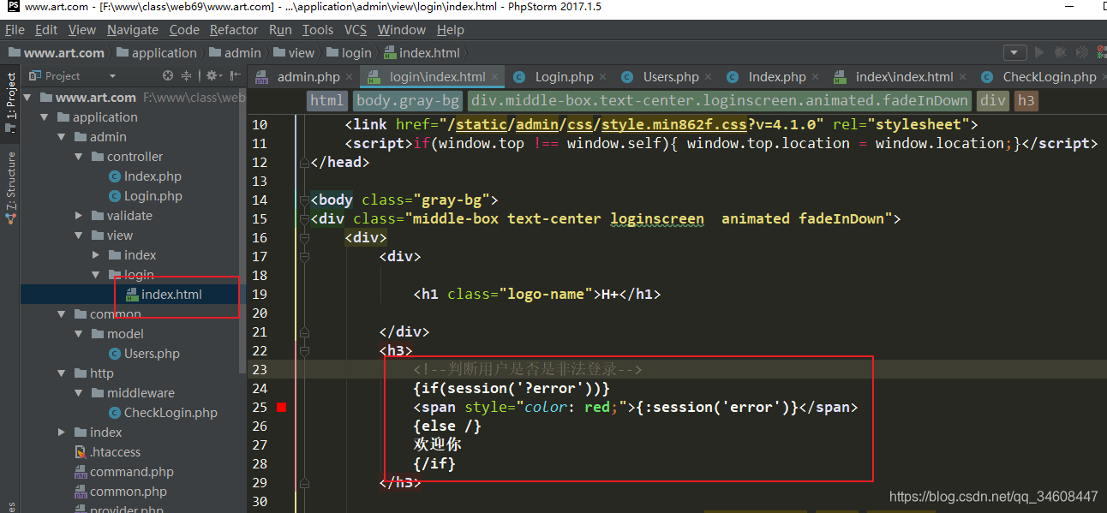This screenshot has width=1107, height=513.
Task: Open the run configuration dropdown
Action: coord(1015,52)
